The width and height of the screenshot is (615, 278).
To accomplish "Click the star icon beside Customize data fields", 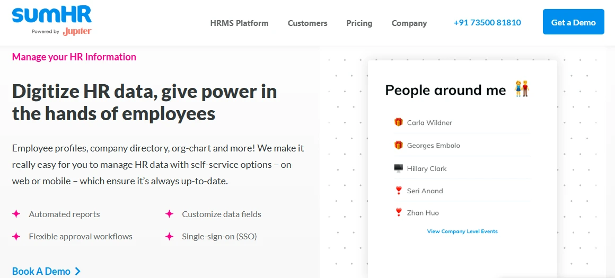I will pos(169,214).
